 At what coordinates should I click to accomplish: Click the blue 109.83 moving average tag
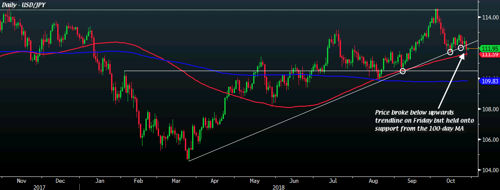(489, 81)
